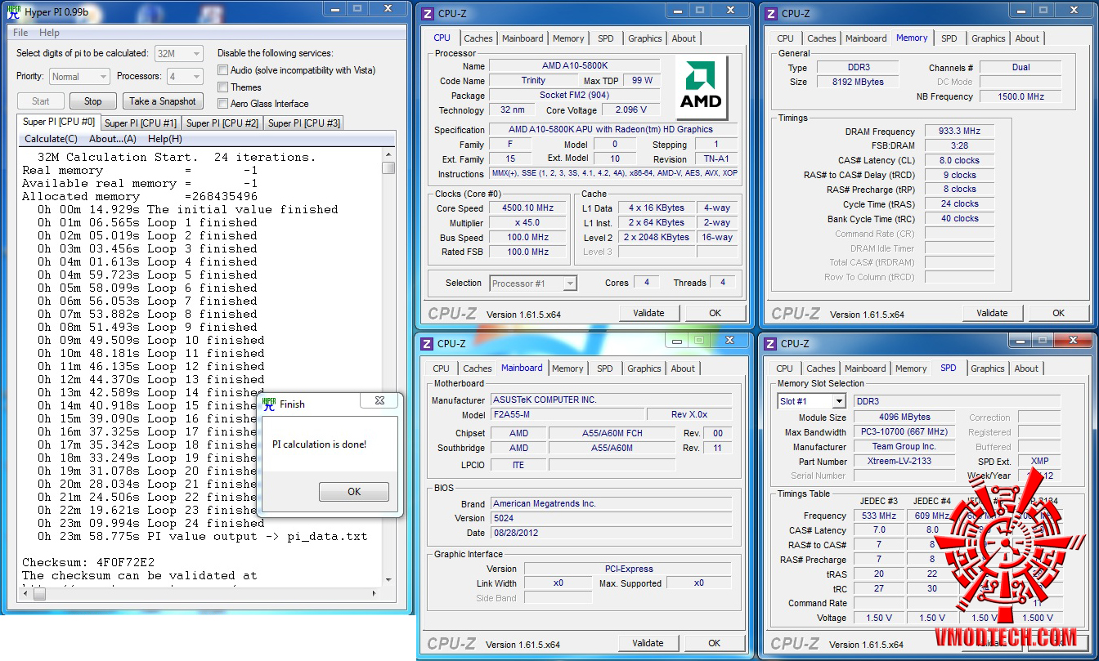Viewport: 1099px width, 661px height.
Task: Click the CPU-Z icon of the window showing AMD A10-5800K
Action: click(x=427, y=13)
